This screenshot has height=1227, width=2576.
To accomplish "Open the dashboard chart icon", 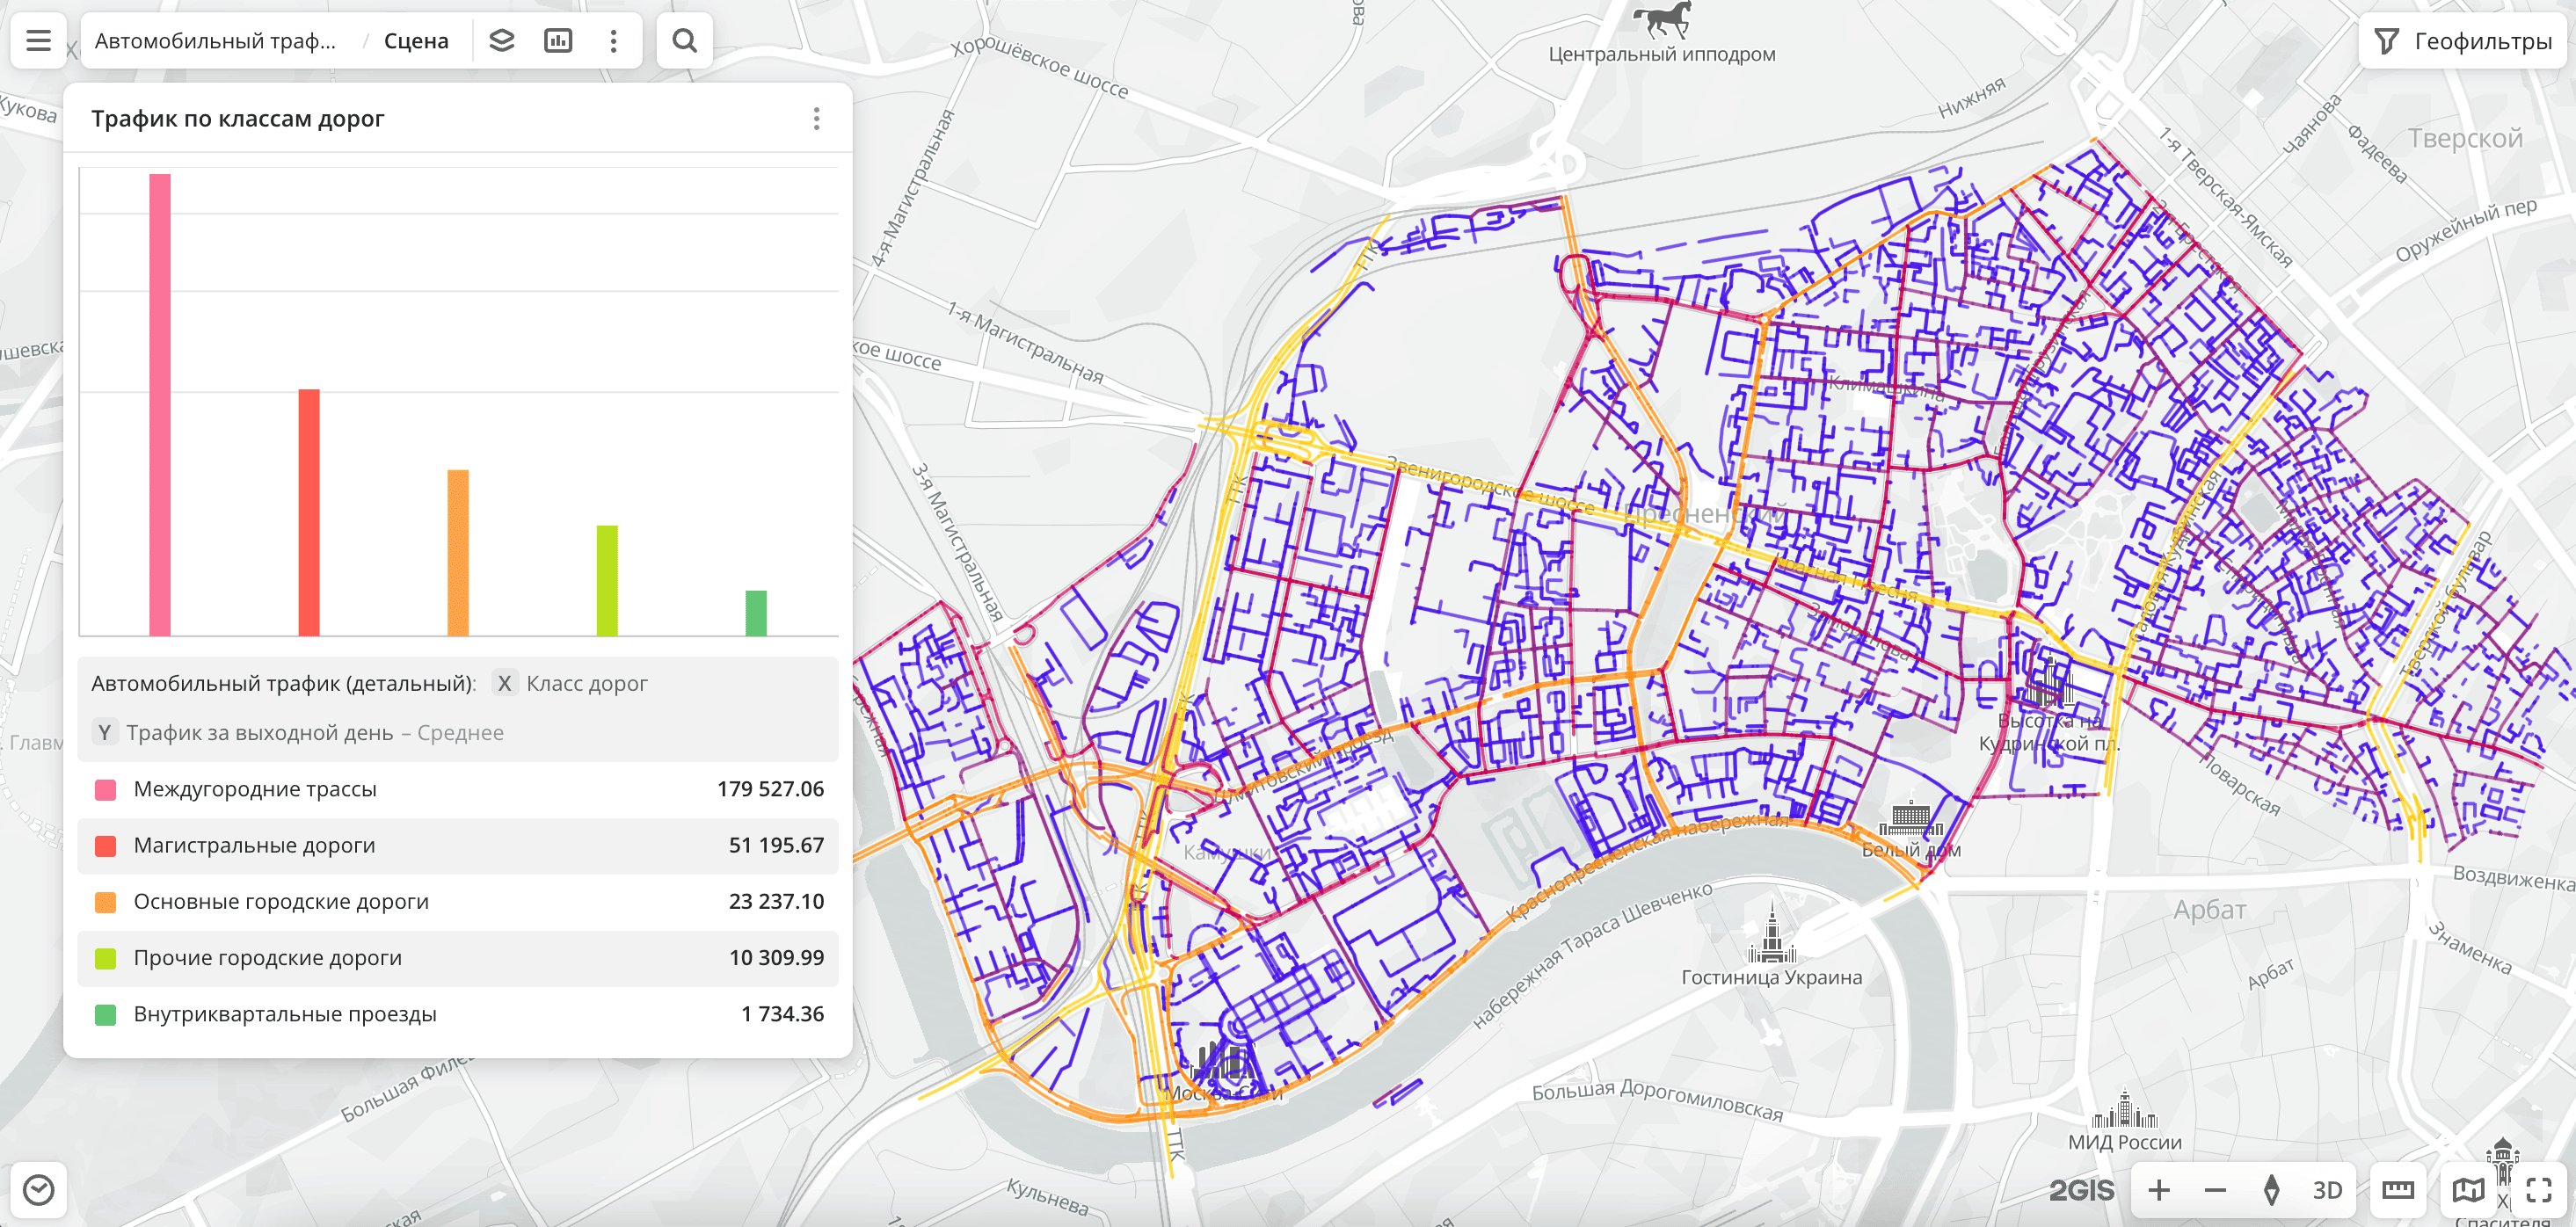I will [x=557, y=41].
